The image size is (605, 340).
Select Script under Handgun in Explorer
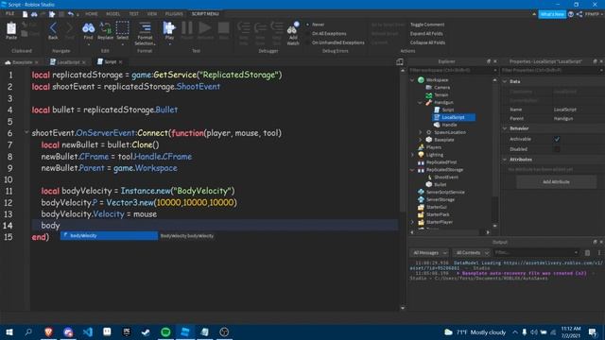pyautogui.click(x=447, y=110)
